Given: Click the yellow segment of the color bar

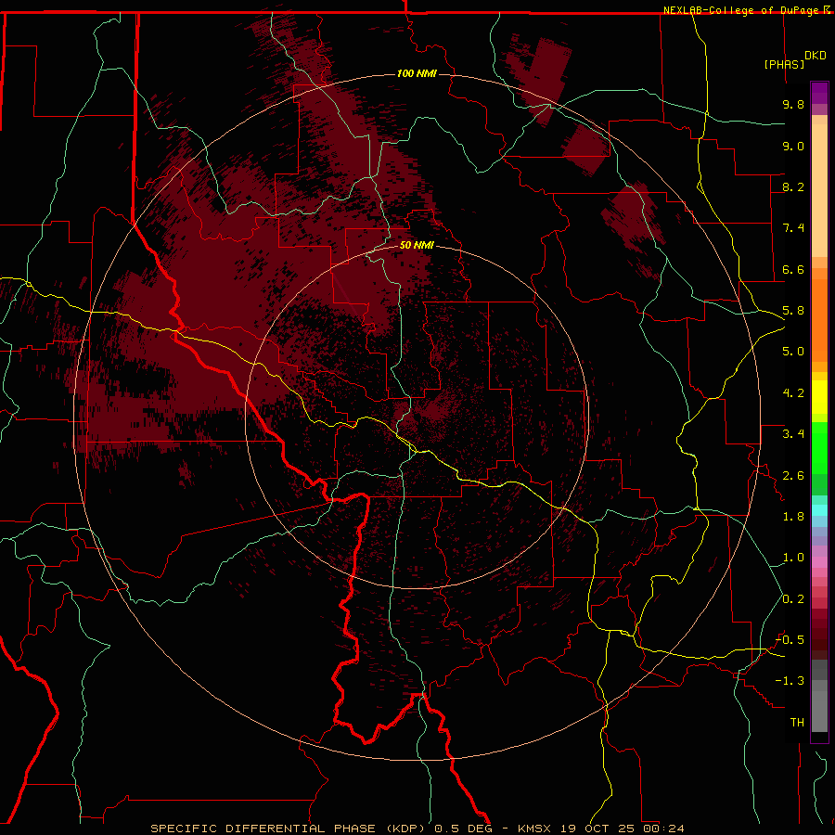Looking at the screenshot, I should pos(819,397).
